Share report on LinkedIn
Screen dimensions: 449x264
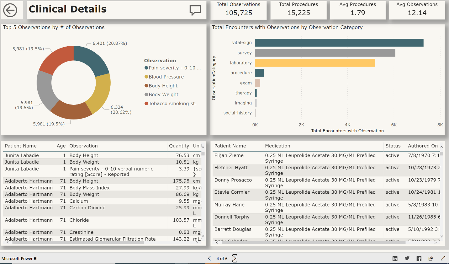coord(395,258)
